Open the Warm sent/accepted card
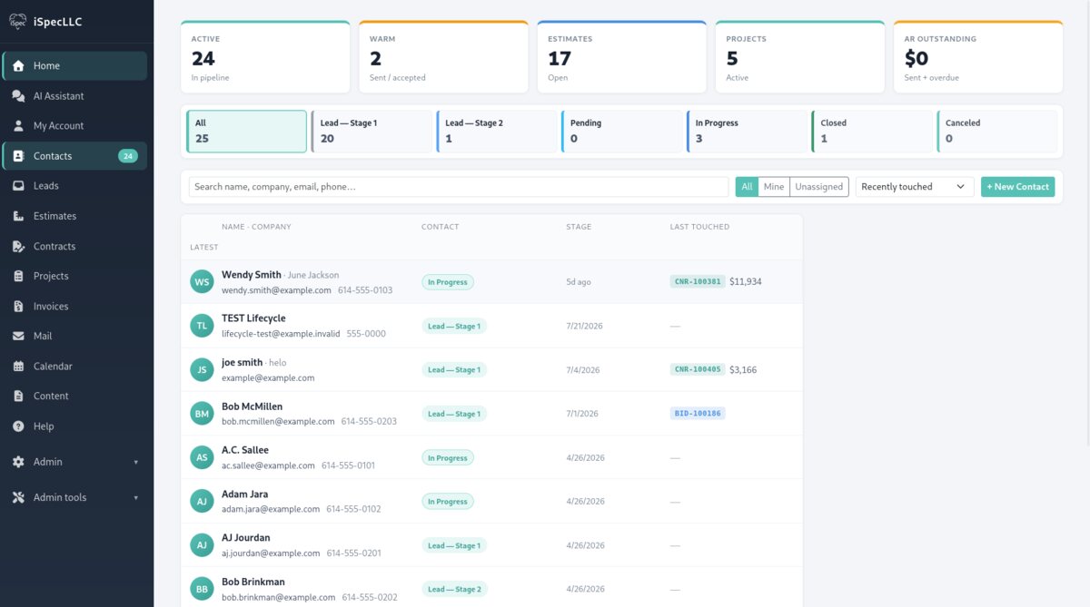 tap(443, 57)
